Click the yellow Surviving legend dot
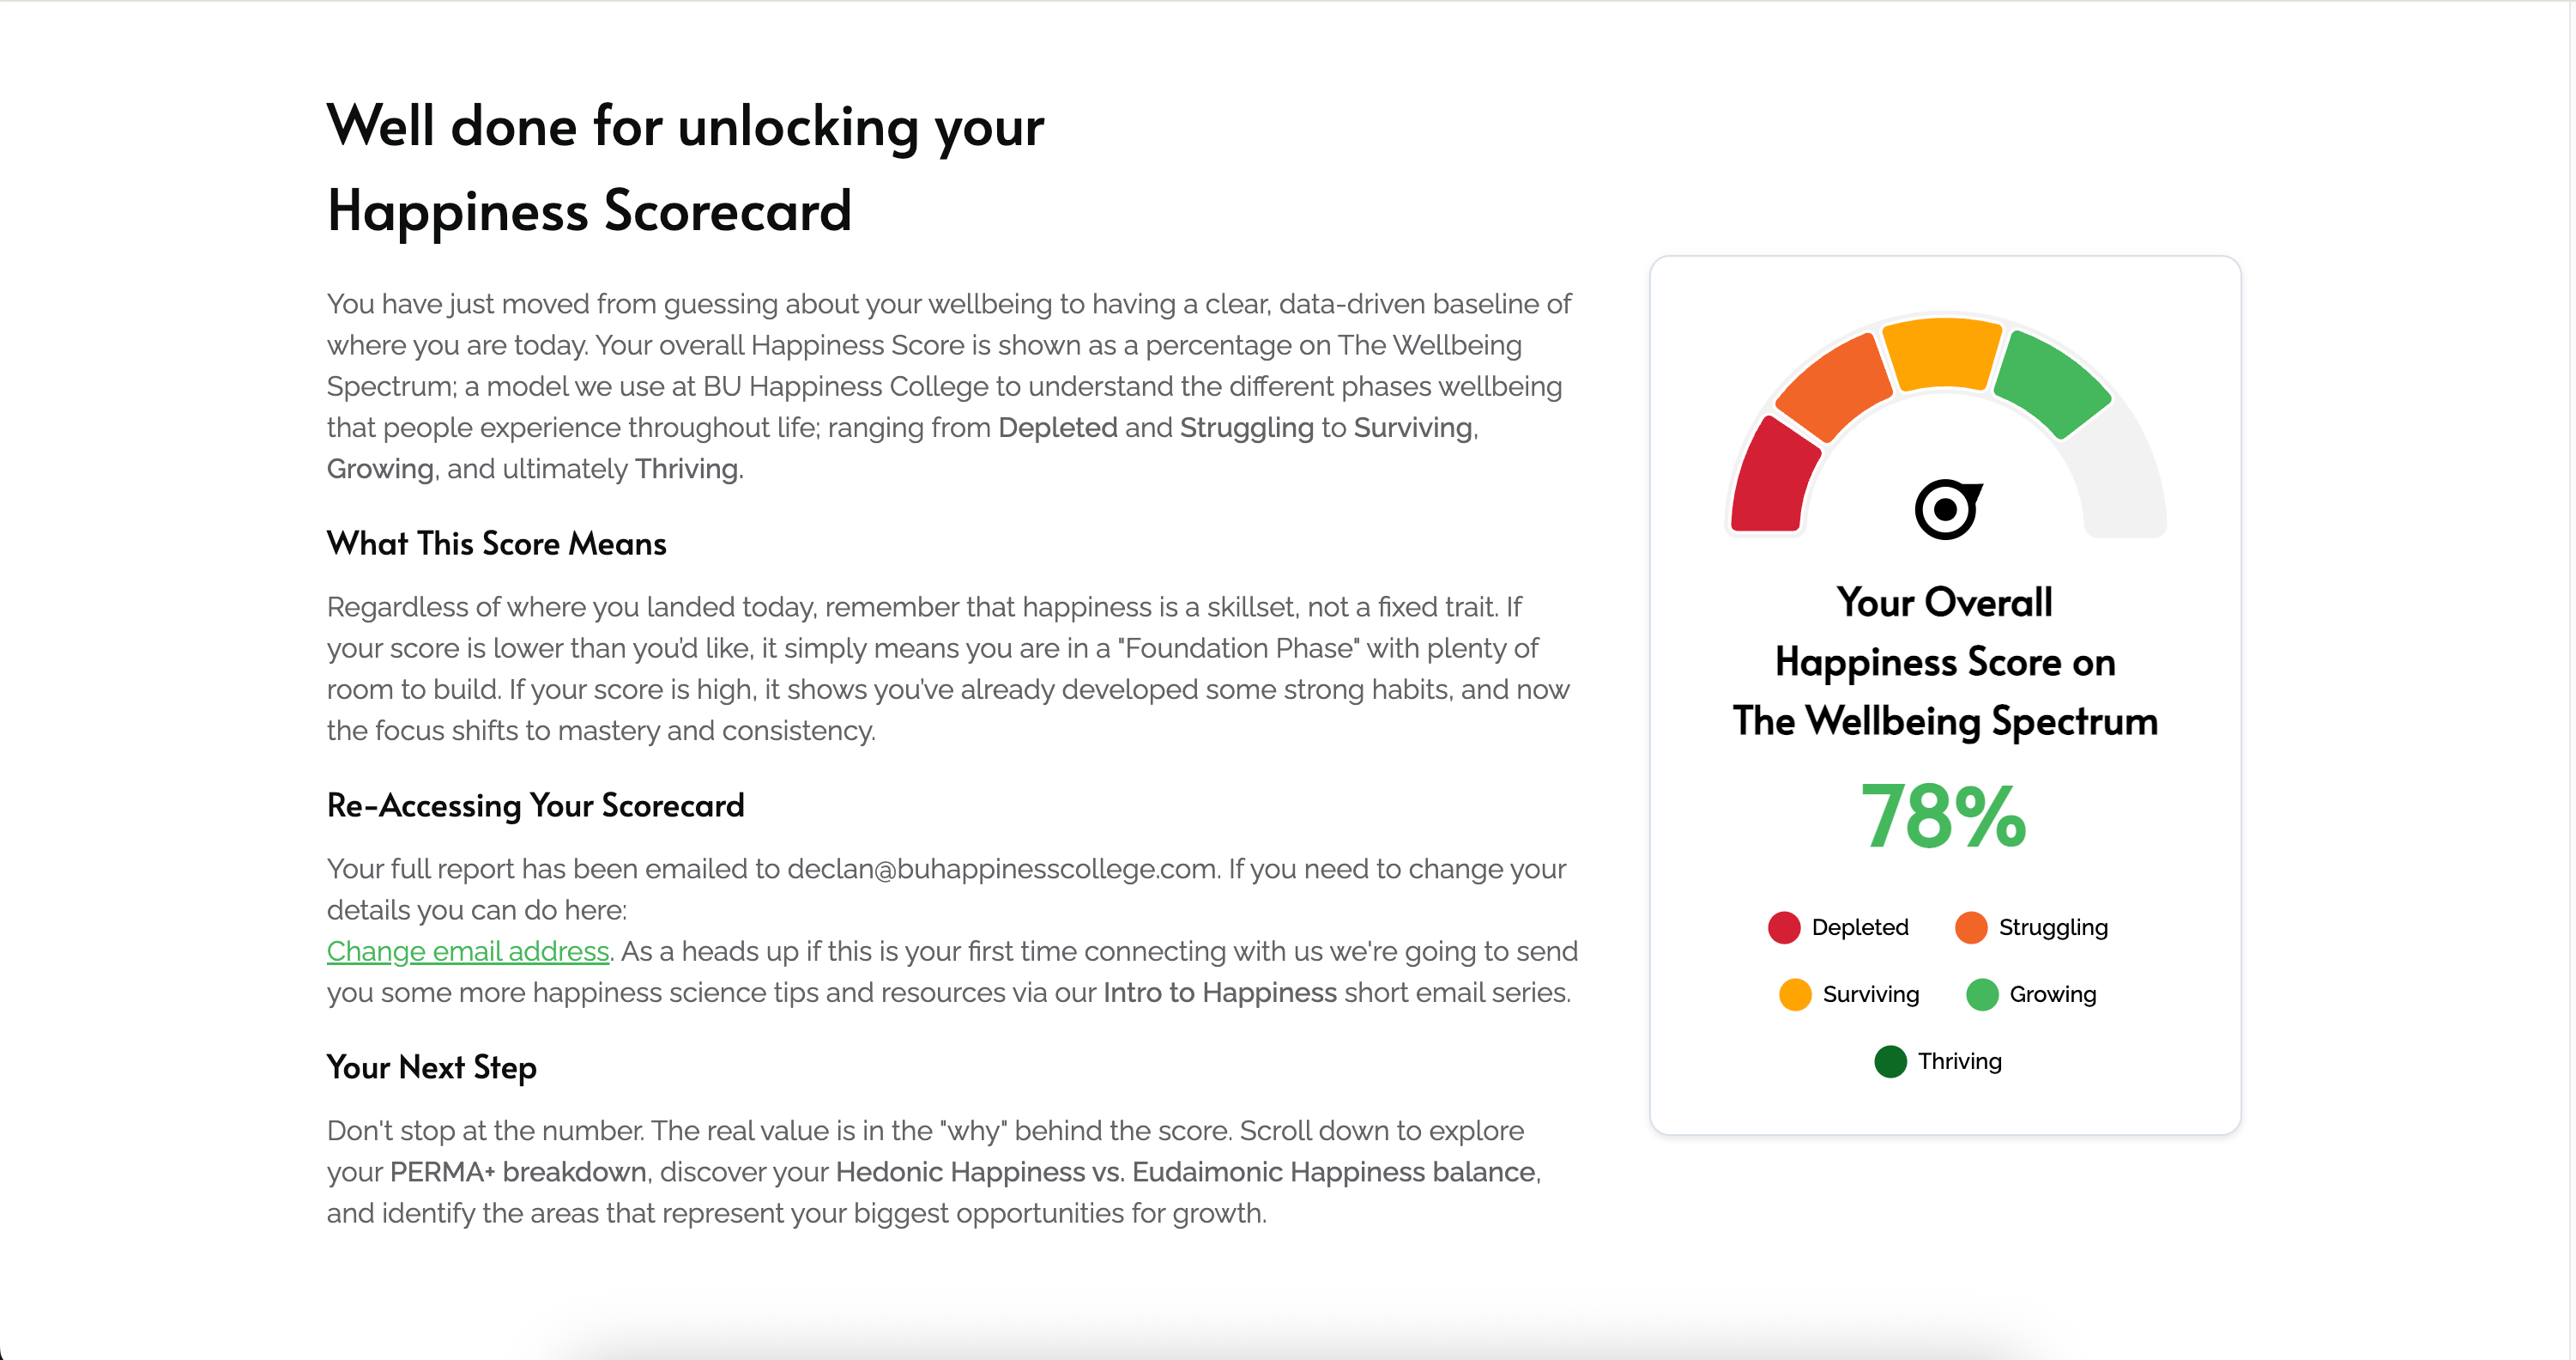 pos(1795,995)
